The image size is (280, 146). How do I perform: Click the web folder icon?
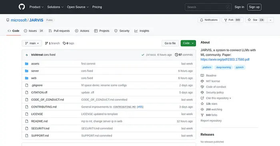[27, 78]
